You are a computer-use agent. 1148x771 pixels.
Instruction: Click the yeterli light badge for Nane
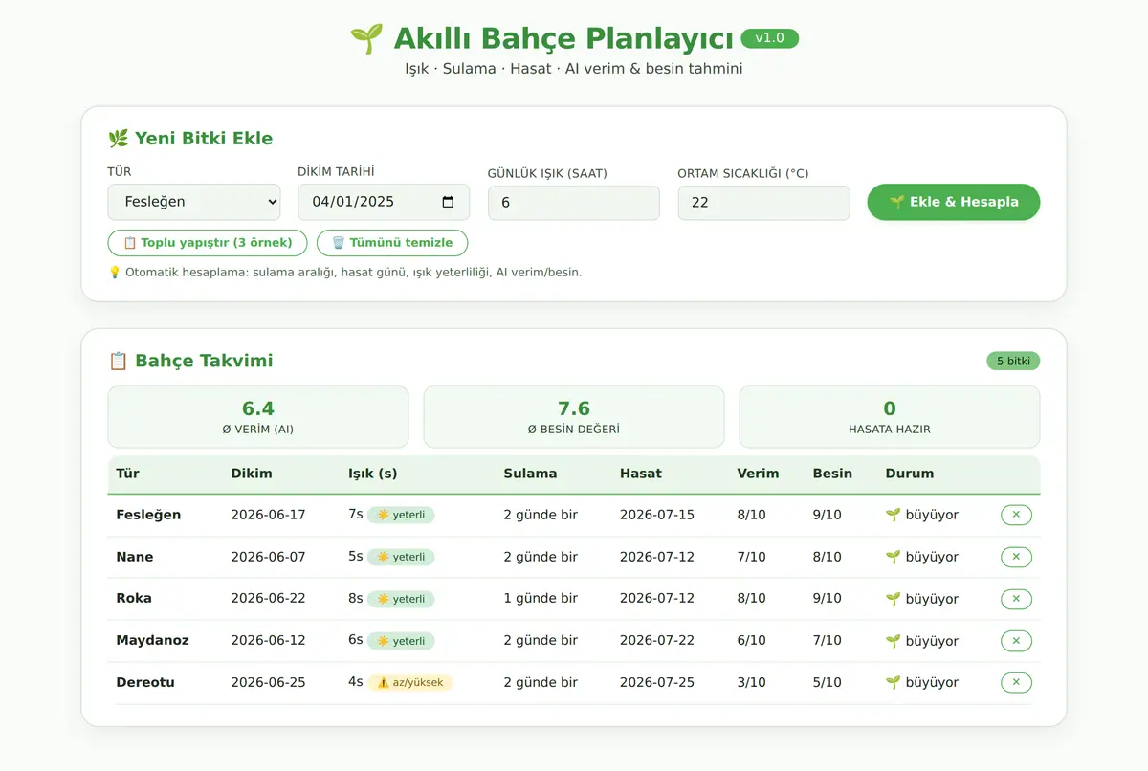[x=401, y=557]
